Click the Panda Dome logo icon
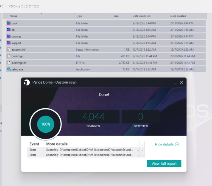This screenshot has height=186, width=212. 27,82
